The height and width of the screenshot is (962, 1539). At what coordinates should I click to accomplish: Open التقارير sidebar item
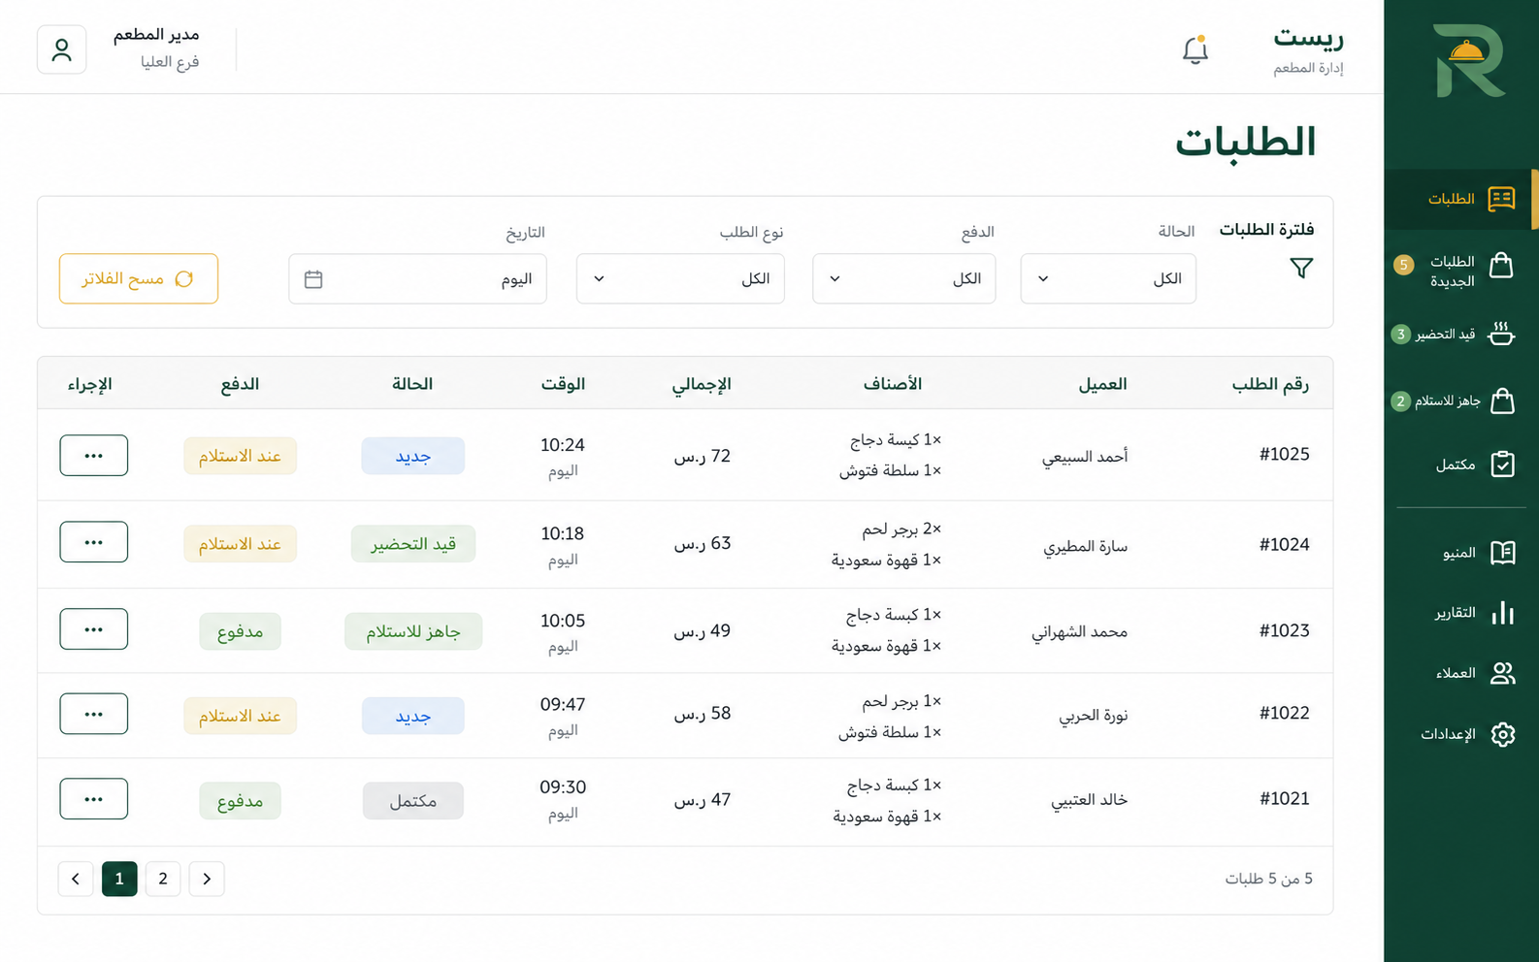point(1461,613)
